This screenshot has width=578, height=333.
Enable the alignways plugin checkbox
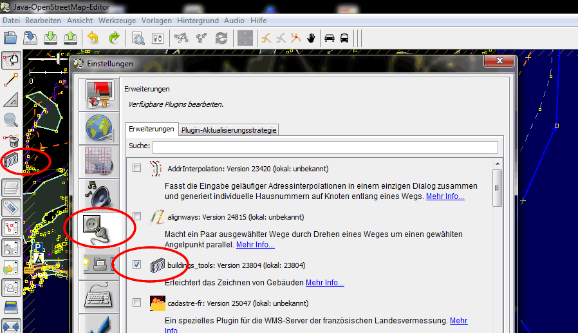(136, 216)
